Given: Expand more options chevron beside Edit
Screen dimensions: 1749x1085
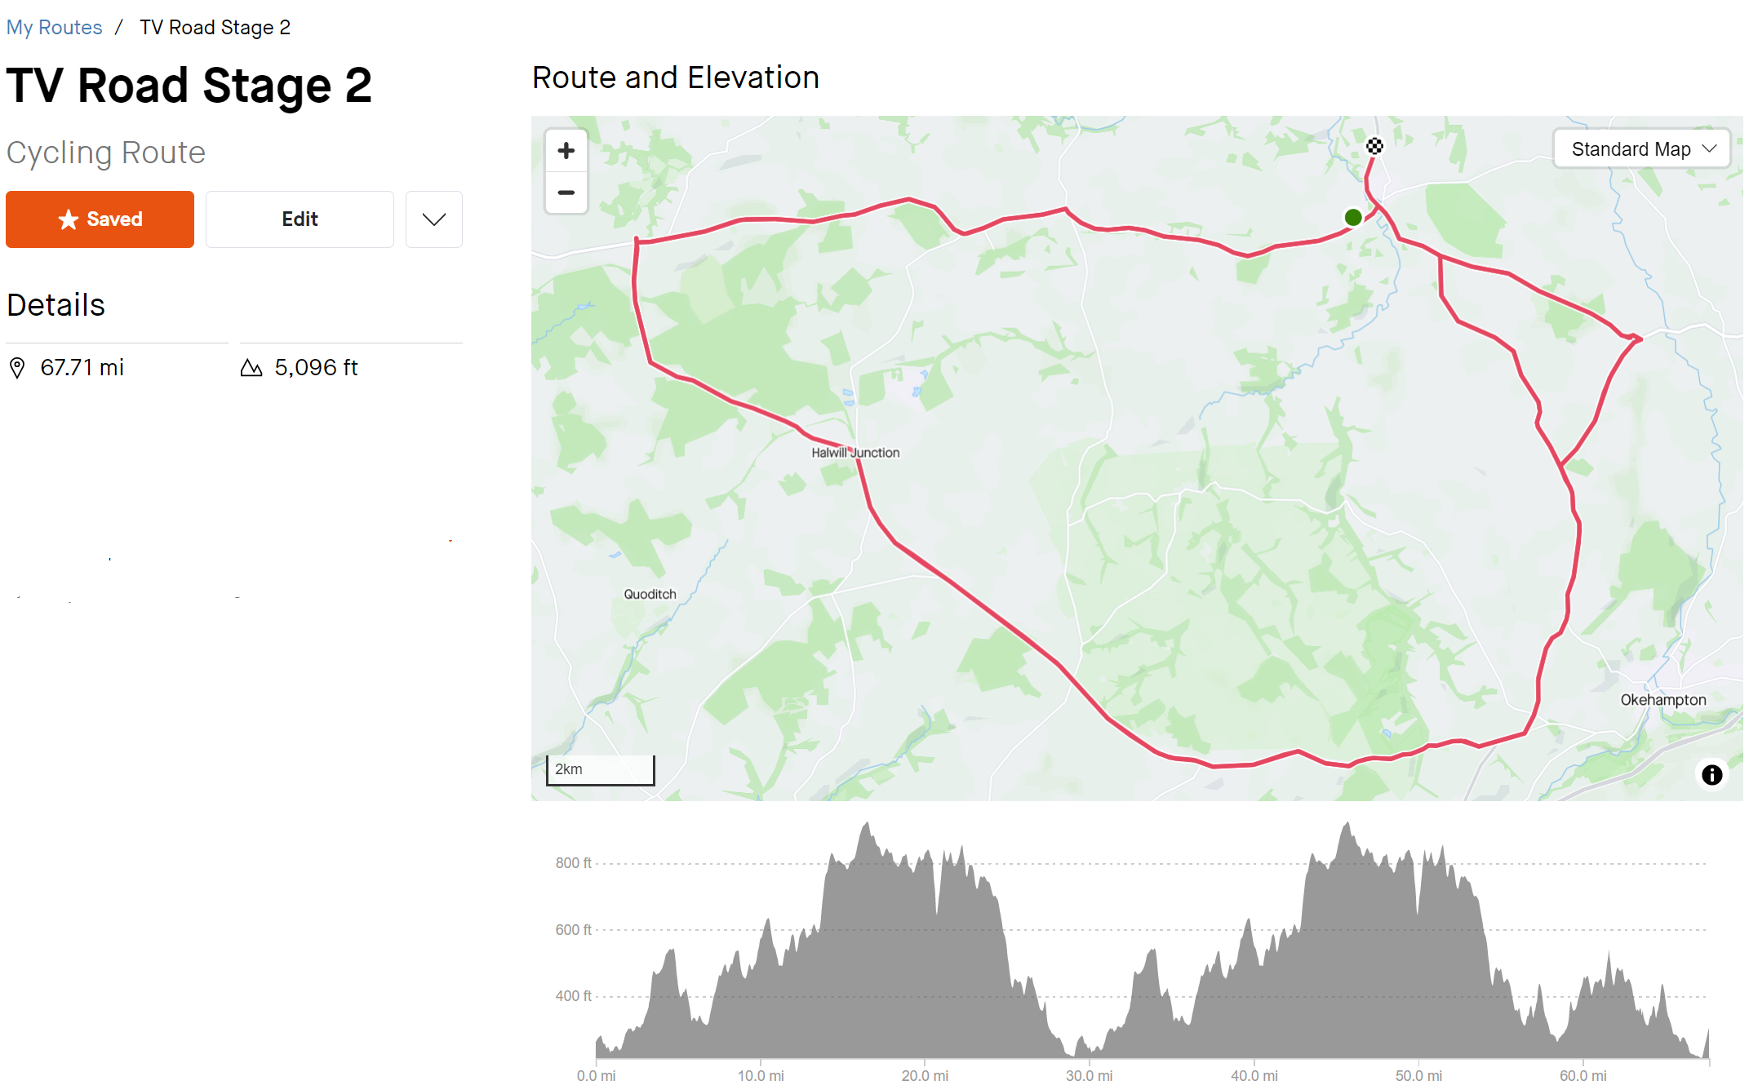Looking at the screenshot, I should tap(434, 219).
